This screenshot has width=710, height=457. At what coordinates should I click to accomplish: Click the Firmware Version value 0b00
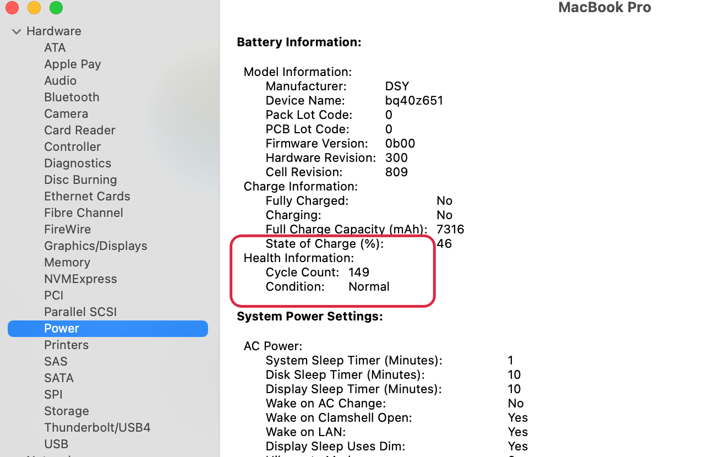pyautogui.click(x=400, y=144)
